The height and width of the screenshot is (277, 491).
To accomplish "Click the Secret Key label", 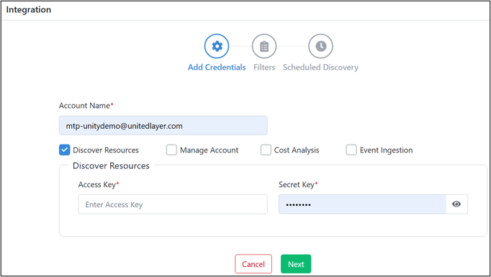I will (298, 185).
